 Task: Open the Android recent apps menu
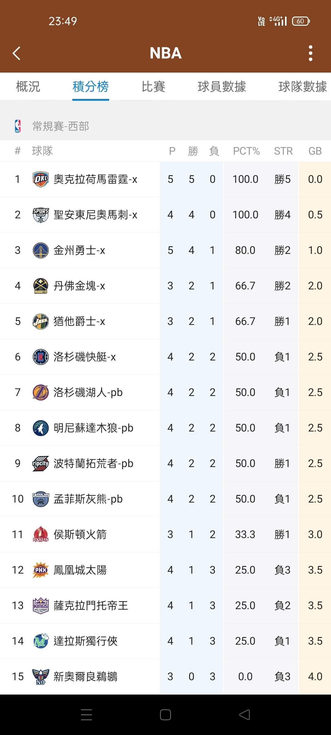pos(86,715)
